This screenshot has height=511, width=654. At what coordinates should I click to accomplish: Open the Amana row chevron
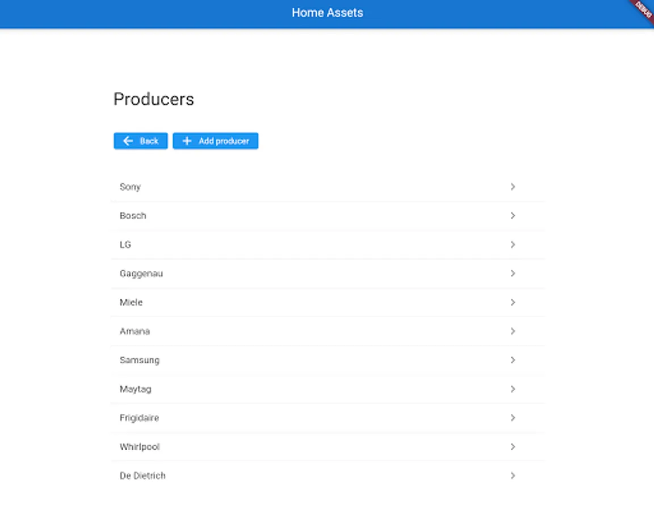click(x=513, y=331)
